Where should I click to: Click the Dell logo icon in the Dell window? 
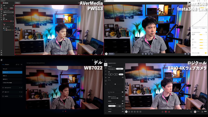coord(2,60)
